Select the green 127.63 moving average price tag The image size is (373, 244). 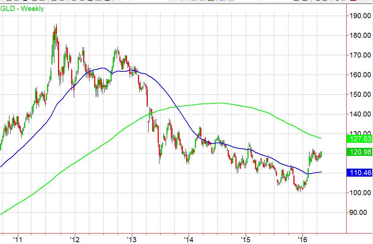click(359, 138)
